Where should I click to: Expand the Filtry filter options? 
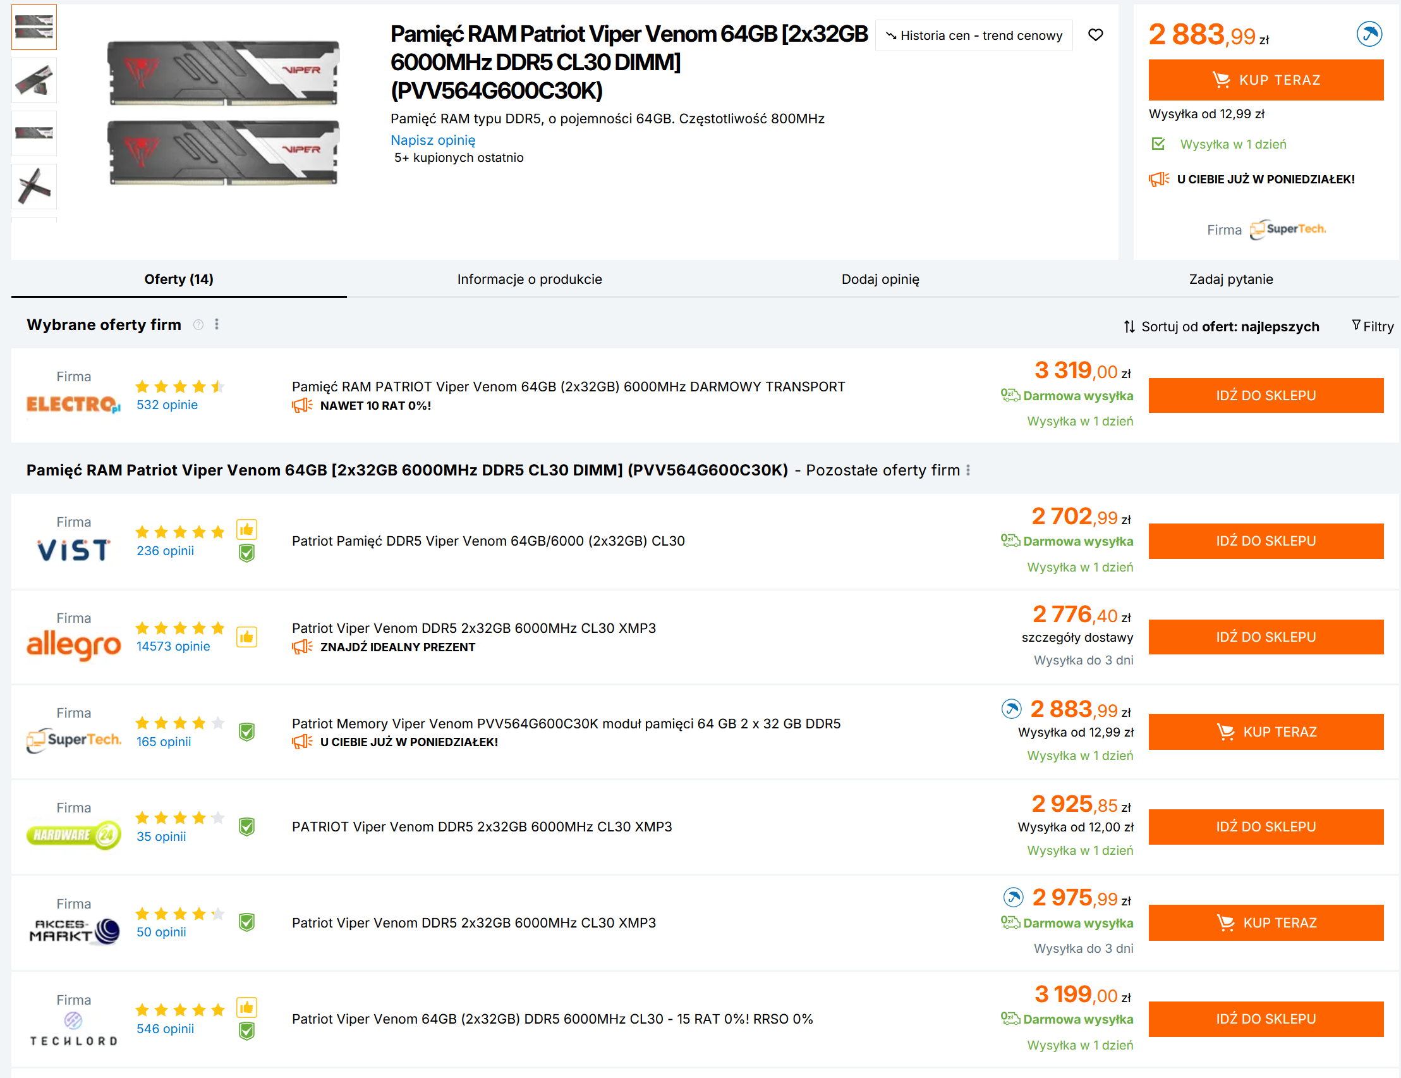(1372, 327)
